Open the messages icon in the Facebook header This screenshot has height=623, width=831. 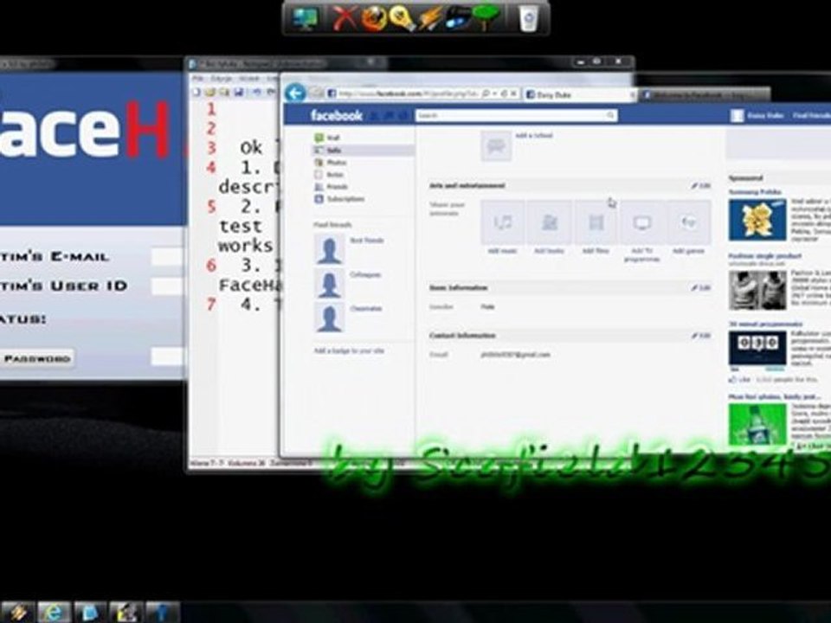point(389,115)
